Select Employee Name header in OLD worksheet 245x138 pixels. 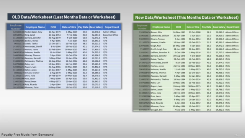tap(35, 27)
